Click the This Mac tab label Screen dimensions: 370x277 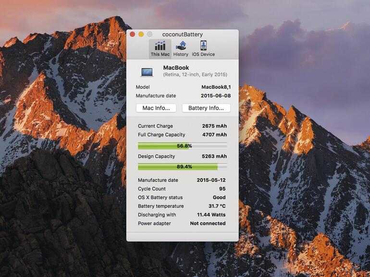click(160, 54)
